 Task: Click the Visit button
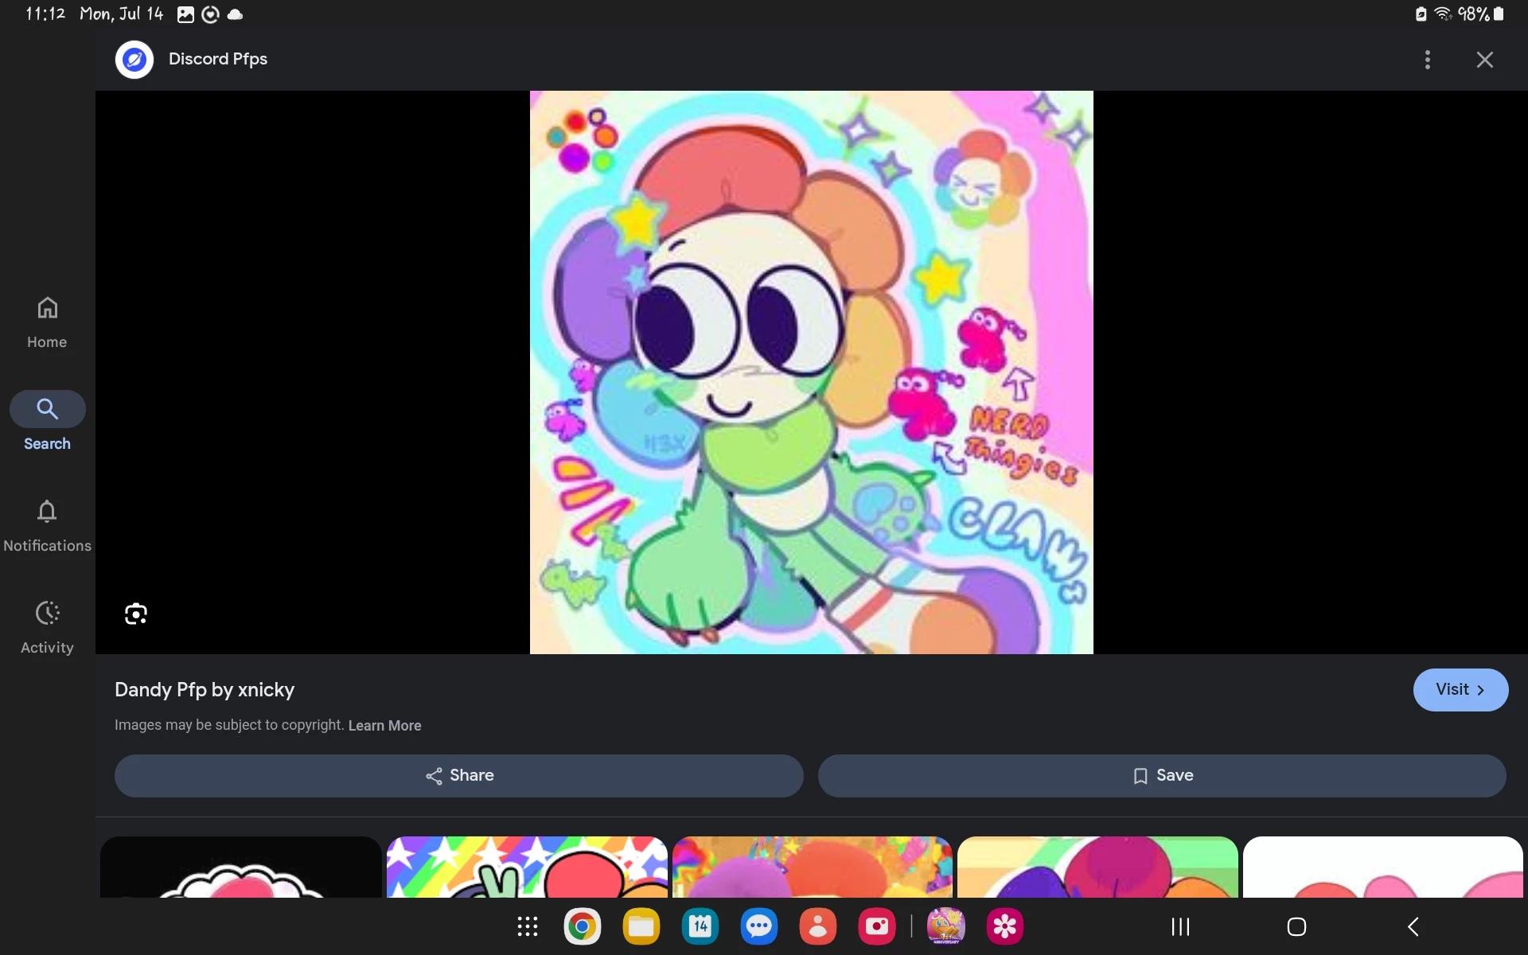(1460, 690)
